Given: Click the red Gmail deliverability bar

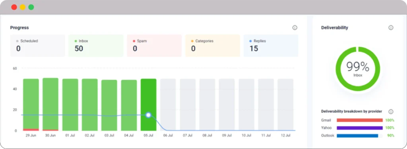Looking at the screenshot, I should [x=359, y=120].
